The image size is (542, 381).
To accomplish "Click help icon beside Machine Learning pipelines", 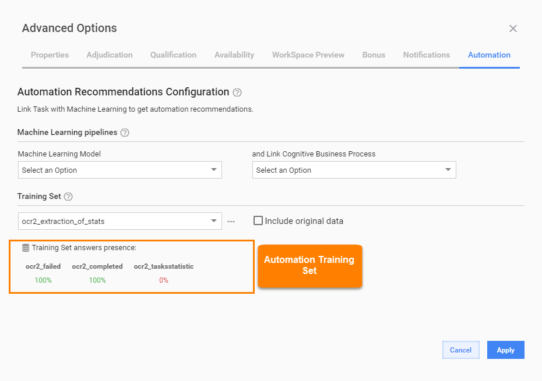I will tap(125, 133).
